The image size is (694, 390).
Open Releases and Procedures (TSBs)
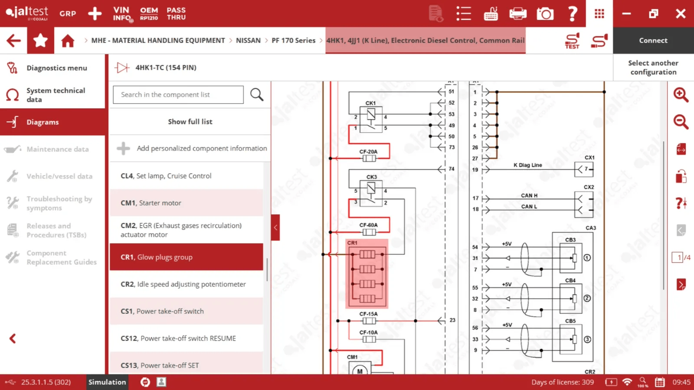pyautogui.click(x=52, y=231)
